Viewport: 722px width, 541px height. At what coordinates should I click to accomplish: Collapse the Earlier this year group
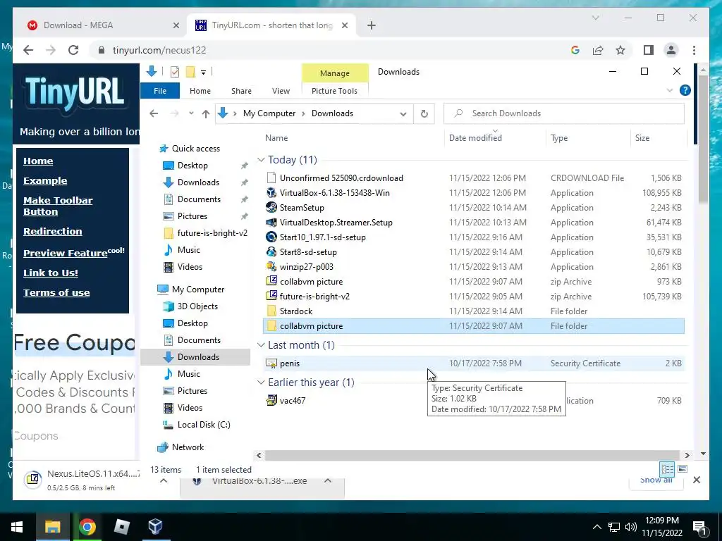[261, 383]
